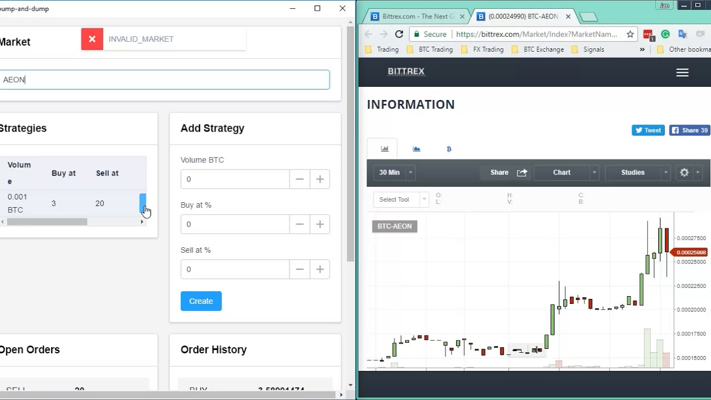Click the Sell at column header
The width and height of the screenshot is (711, 400).
point(107,173)
